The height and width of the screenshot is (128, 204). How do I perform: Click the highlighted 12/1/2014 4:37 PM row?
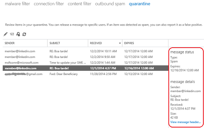(x=86, y=68)
